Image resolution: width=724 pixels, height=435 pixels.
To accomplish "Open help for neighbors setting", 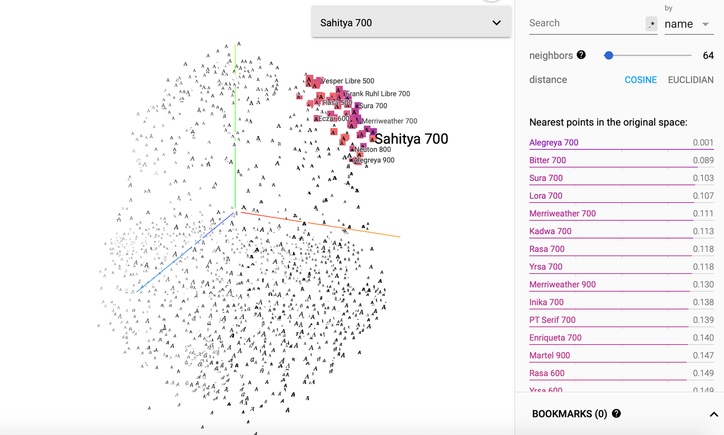I will click(x=581, y=55).
